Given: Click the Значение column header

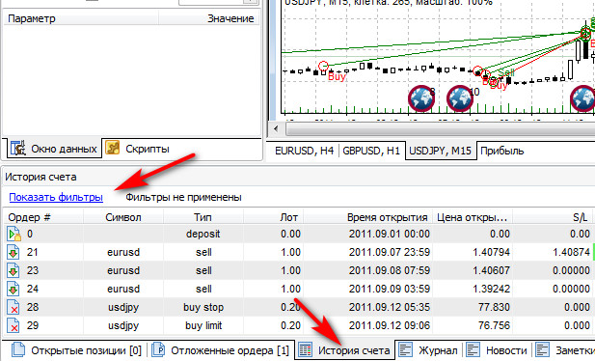Looking at the screenshot, I should pyautogui.click(x=208, y=18).
